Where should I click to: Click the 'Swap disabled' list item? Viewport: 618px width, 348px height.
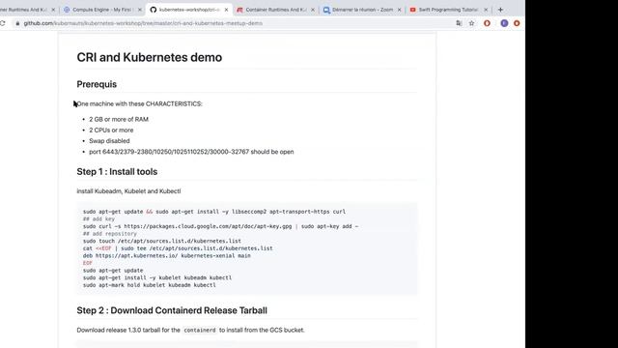pyautogui.click(x=109, y=141)
